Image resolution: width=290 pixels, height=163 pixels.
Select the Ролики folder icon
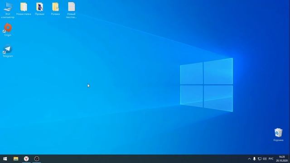[x=55, y=9]
